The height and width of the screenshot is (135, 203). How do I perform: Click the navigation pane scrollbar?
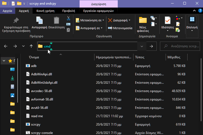(18, 81)
